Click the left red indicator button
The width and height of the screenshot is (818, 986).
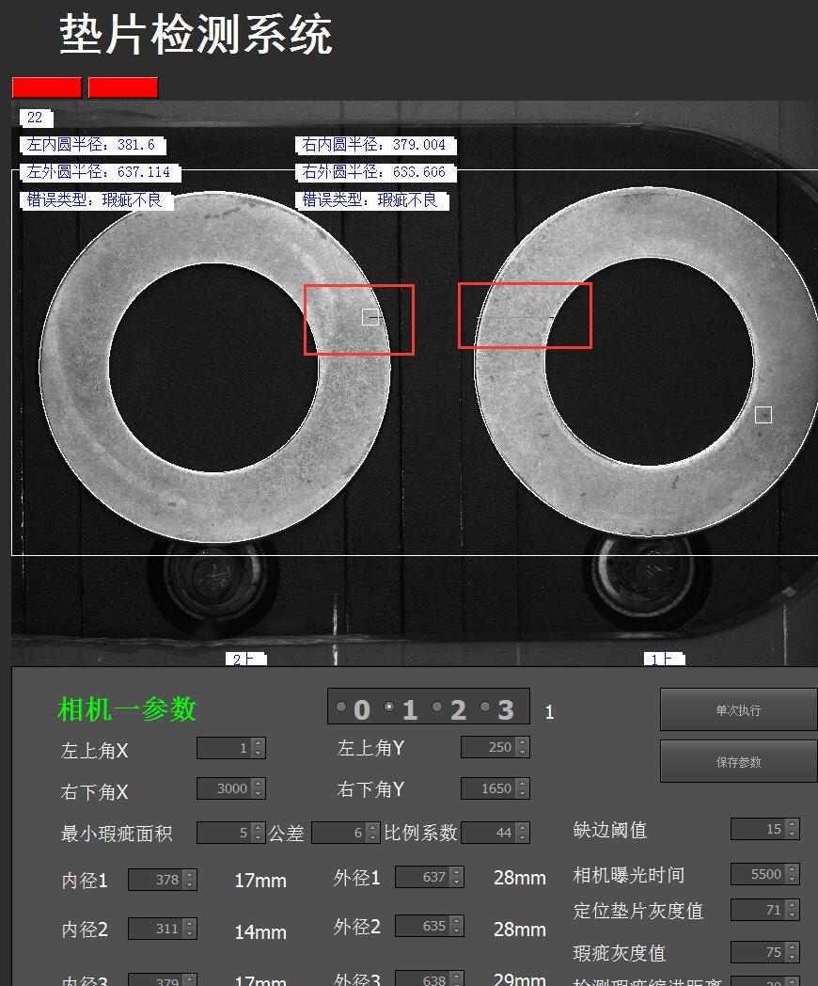pos(45,87)
